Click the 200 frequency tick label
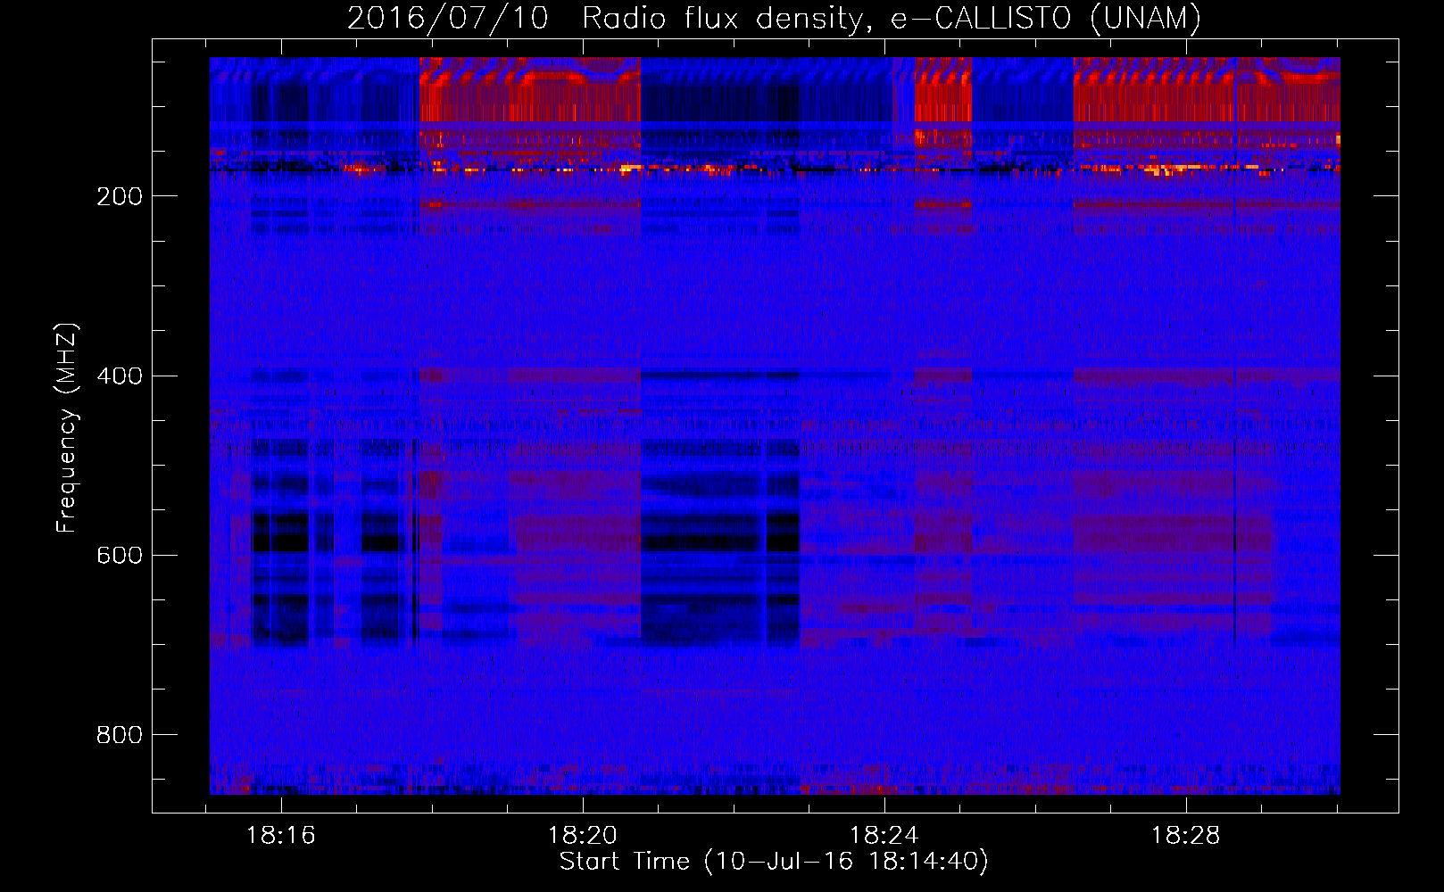The width and height of the screenshot is (1444, 892). pos(120,196)
